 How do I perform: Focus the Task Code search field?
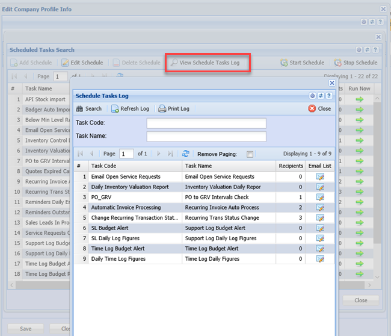click(206, 123)
